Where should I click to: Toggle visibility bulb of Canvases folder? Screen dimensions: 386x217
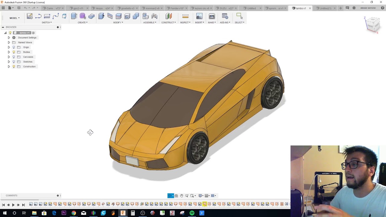click(14, 57)
